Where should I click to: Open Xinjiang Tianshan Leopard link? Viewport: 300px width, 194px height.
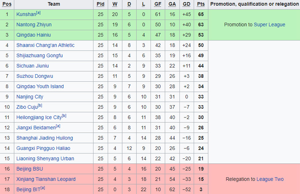pyautogui.click(x=46, y=179)
